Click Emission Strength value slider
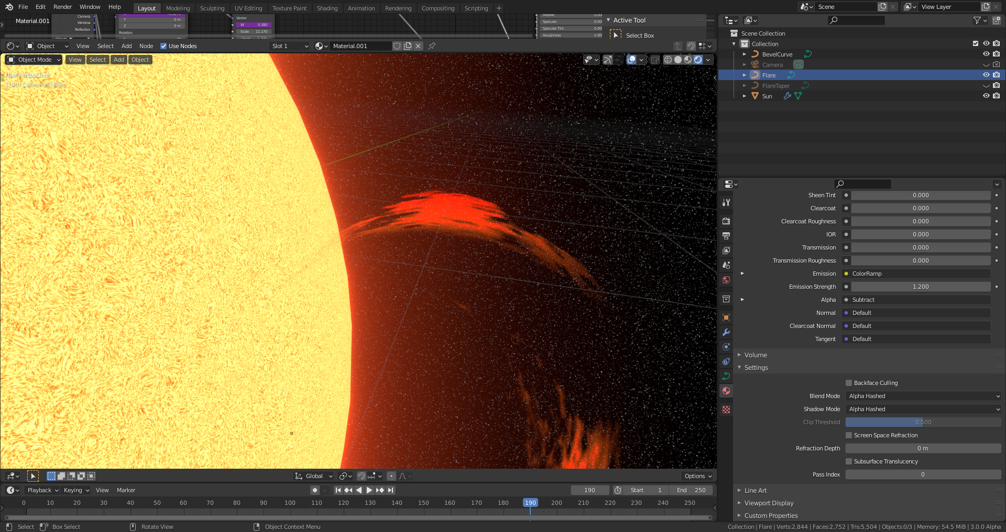The width and height of the screenshot is (1006, 532). pyautogui.click(x=921, y=287)
